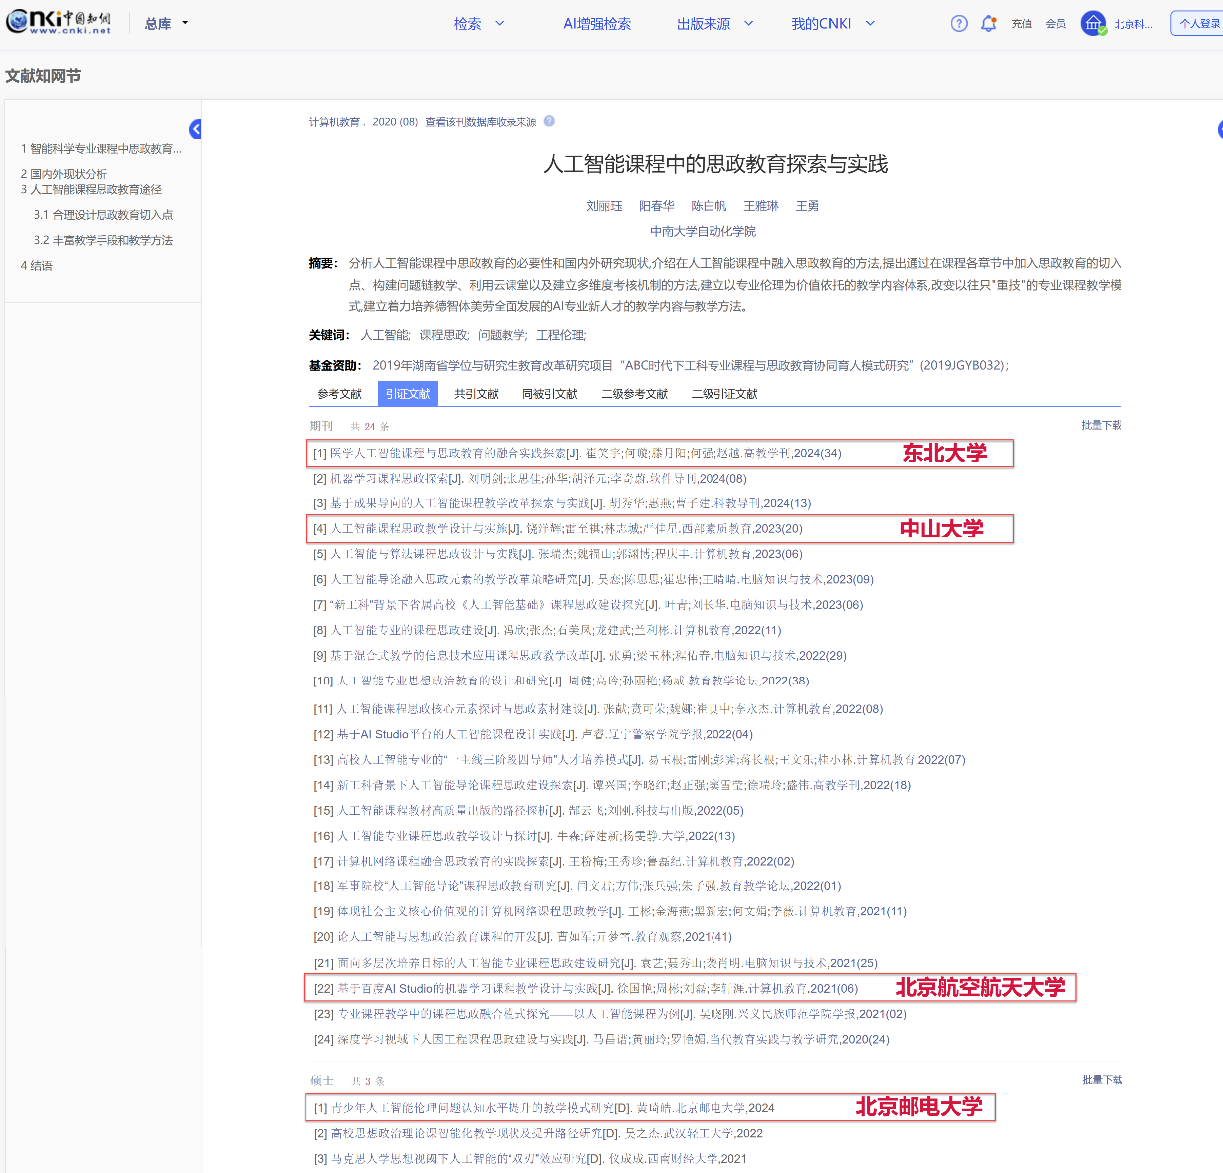Select the 二级引证文献 tab
Screen dimensions: 1223x1173
pos(724,394)
